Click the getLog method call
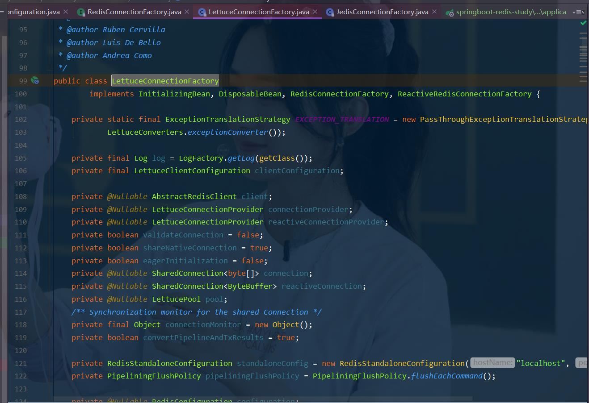Viewport: 589px width, 403px height. (x=241, y=158)
